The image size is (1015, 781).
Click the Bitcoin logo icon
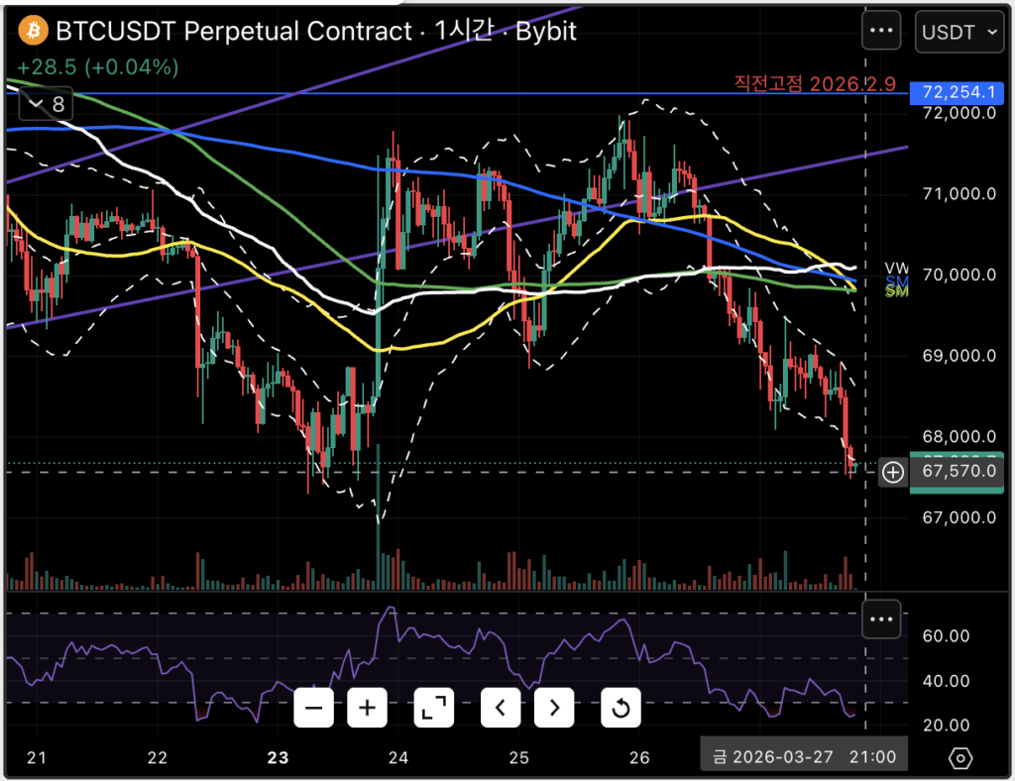point(33,31)
